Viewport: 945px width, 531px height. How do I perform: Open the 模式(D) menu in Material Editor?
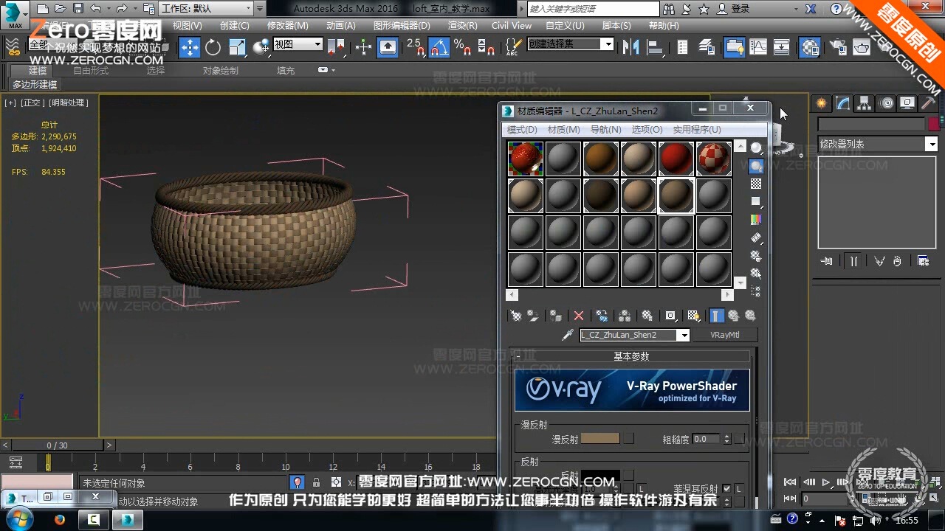tap(522, 130)
